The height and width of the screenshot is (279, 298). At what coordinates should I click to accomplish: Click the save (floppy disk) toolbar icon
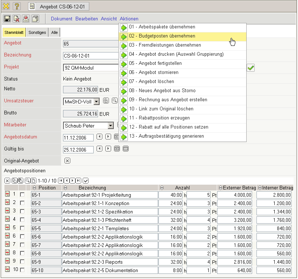pos(7,19)
